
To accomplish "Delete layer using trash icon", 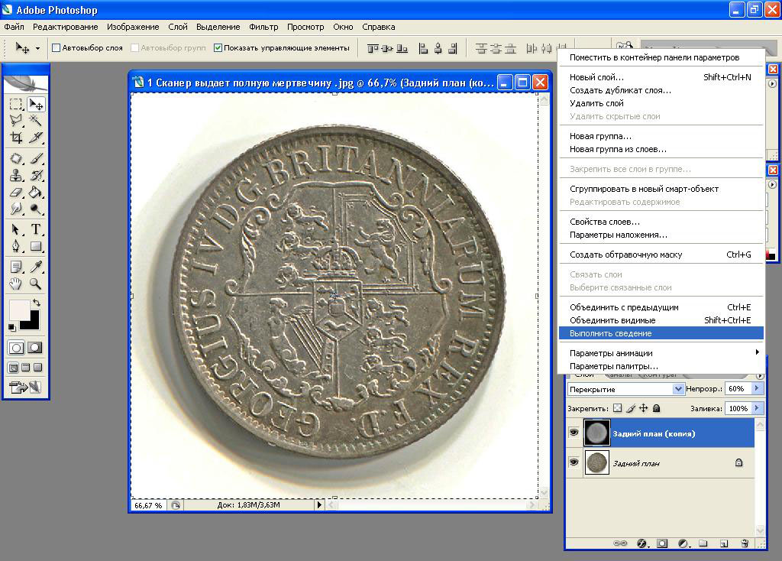I will [x=745, y=543].
